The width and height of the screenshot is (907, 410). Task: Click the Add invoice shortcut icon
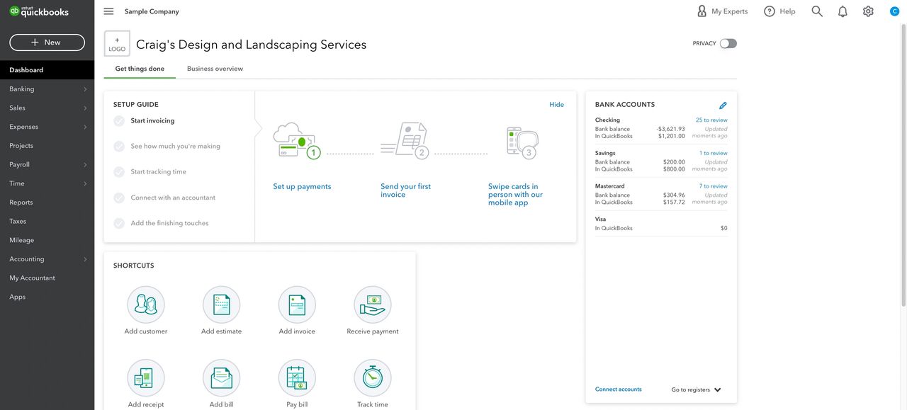pos(297,304)
